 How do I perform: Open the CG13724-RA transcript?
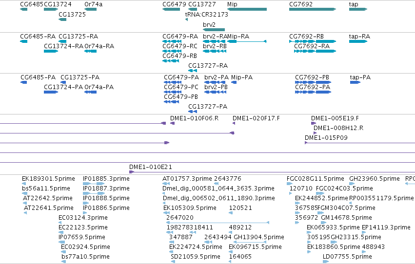pyautogui.click(x=51, y=51)
